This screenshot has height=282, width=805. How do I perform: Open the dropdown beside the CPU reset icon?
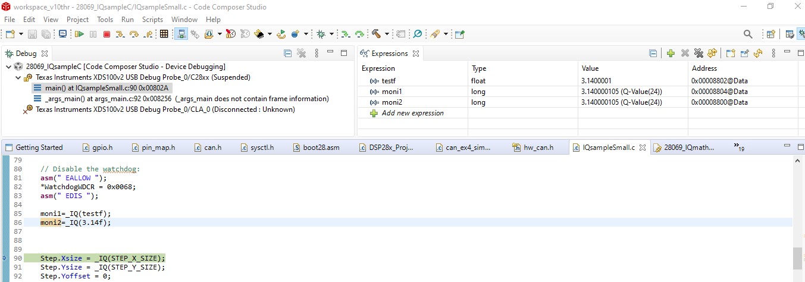click(x=270, y=35)
